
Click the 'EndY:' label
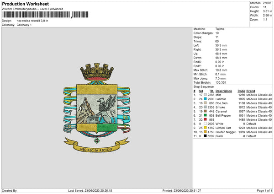pyautogui.click(x=197, y=66)
